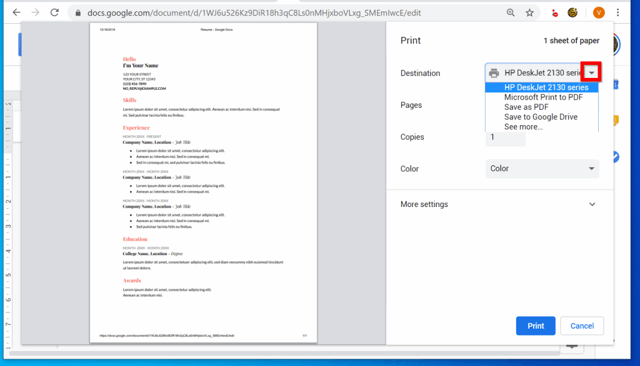Click the Copies input field
Image resolution: width=640 pixels, height=366 pixels.
(505, 138)
